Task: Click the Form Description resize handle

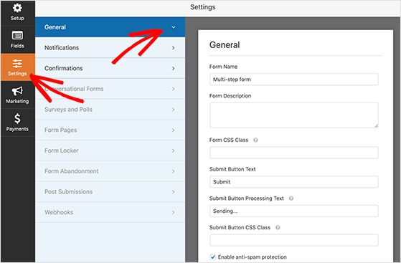Action: click(376, 125)
